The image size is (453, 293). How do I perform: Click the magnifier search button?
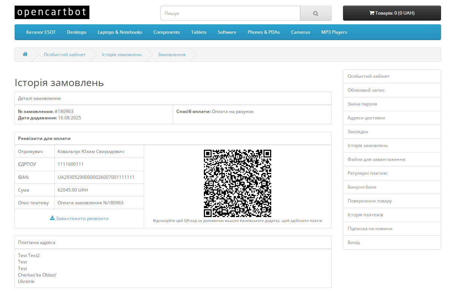[316, 13]
